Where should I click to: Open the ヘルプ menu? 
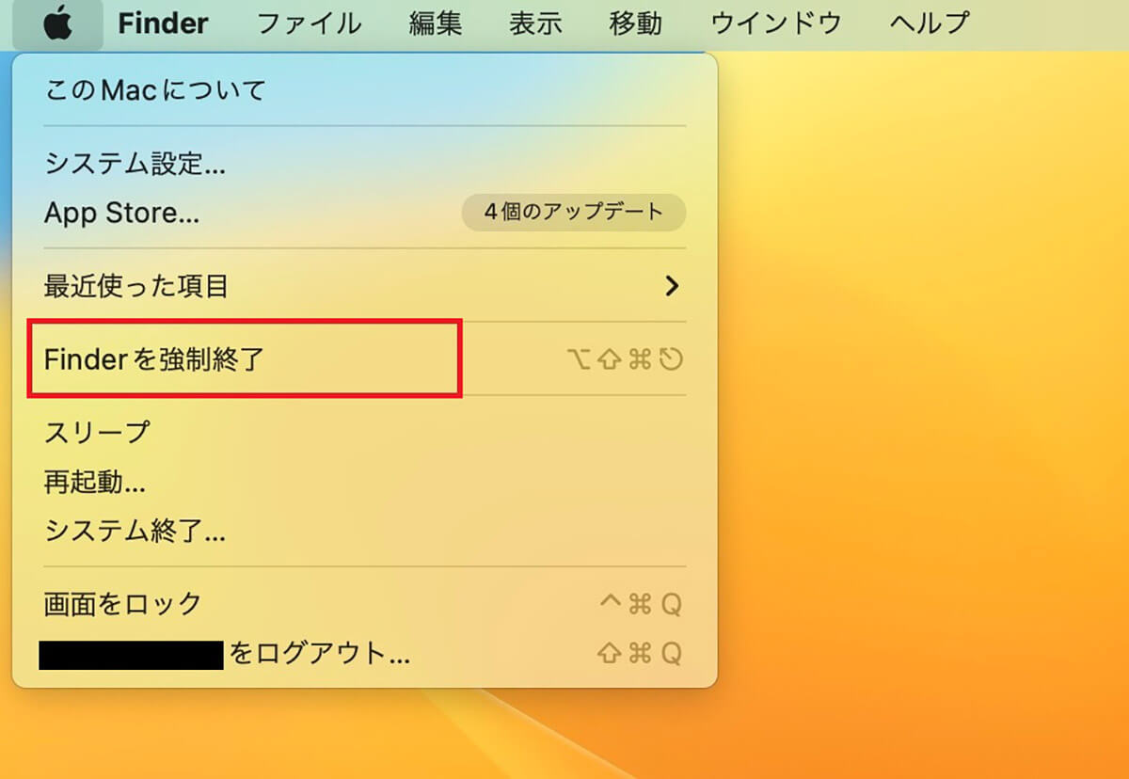929,24
